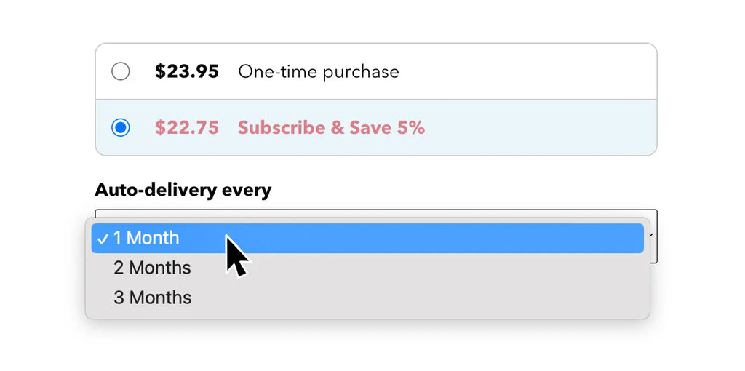
Task: Click the "Subscribe & Save 5%" text
Action: (331, 128)
